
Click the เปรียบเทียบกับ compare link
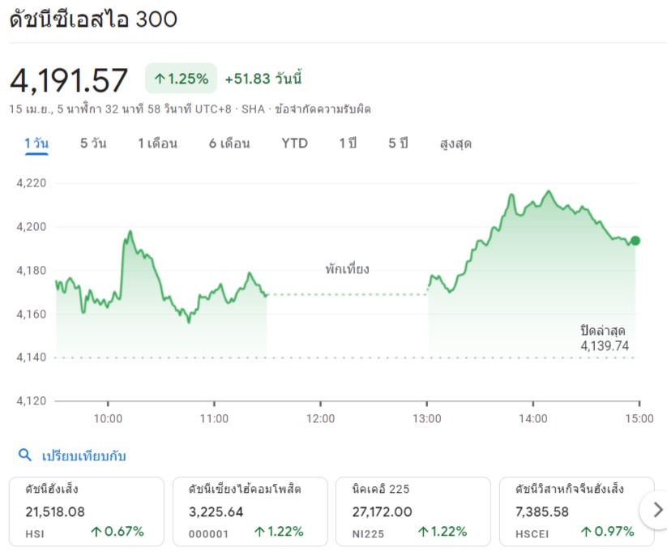point(83,456)
